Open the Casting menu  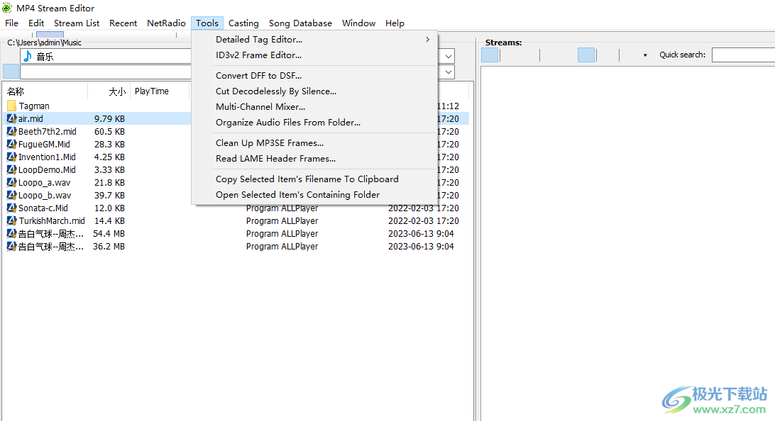[x=243, y=23]
